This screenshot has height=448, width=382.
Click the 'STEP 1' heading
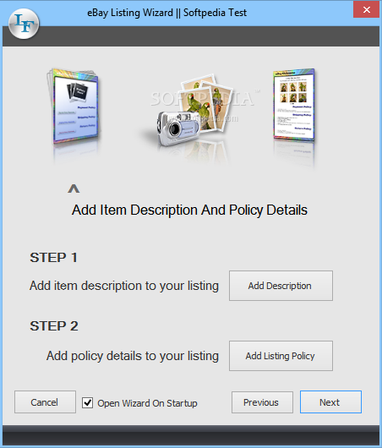[53, 258]
